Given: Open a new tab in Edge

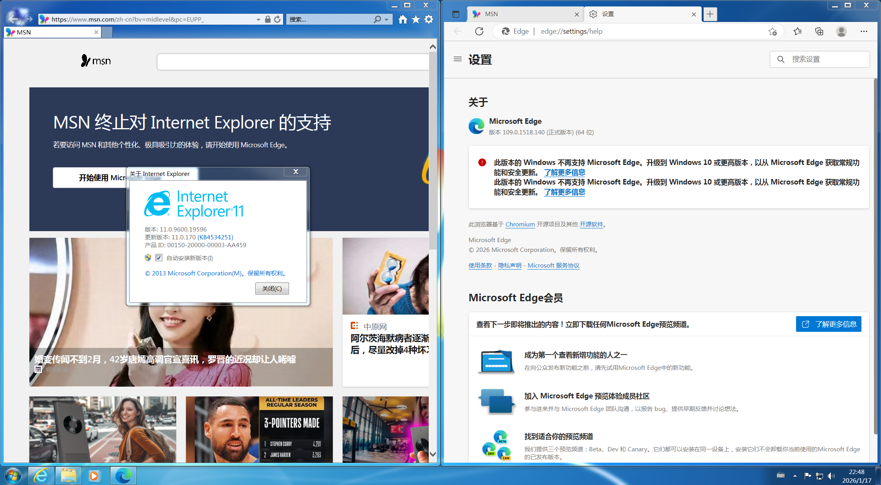Looking at the screenshot, I should (710, 14).
